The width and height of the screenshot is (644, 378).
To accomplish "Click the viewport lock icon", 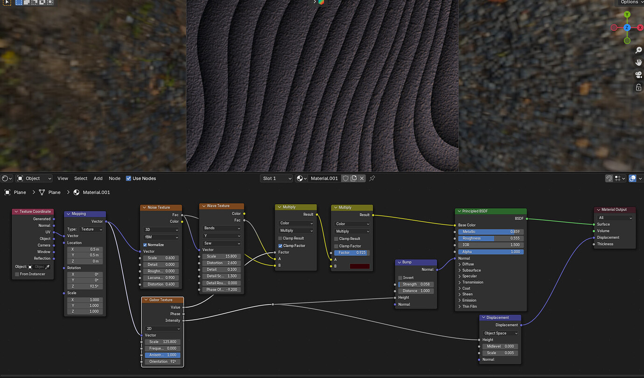I will (x=638, y=87).
